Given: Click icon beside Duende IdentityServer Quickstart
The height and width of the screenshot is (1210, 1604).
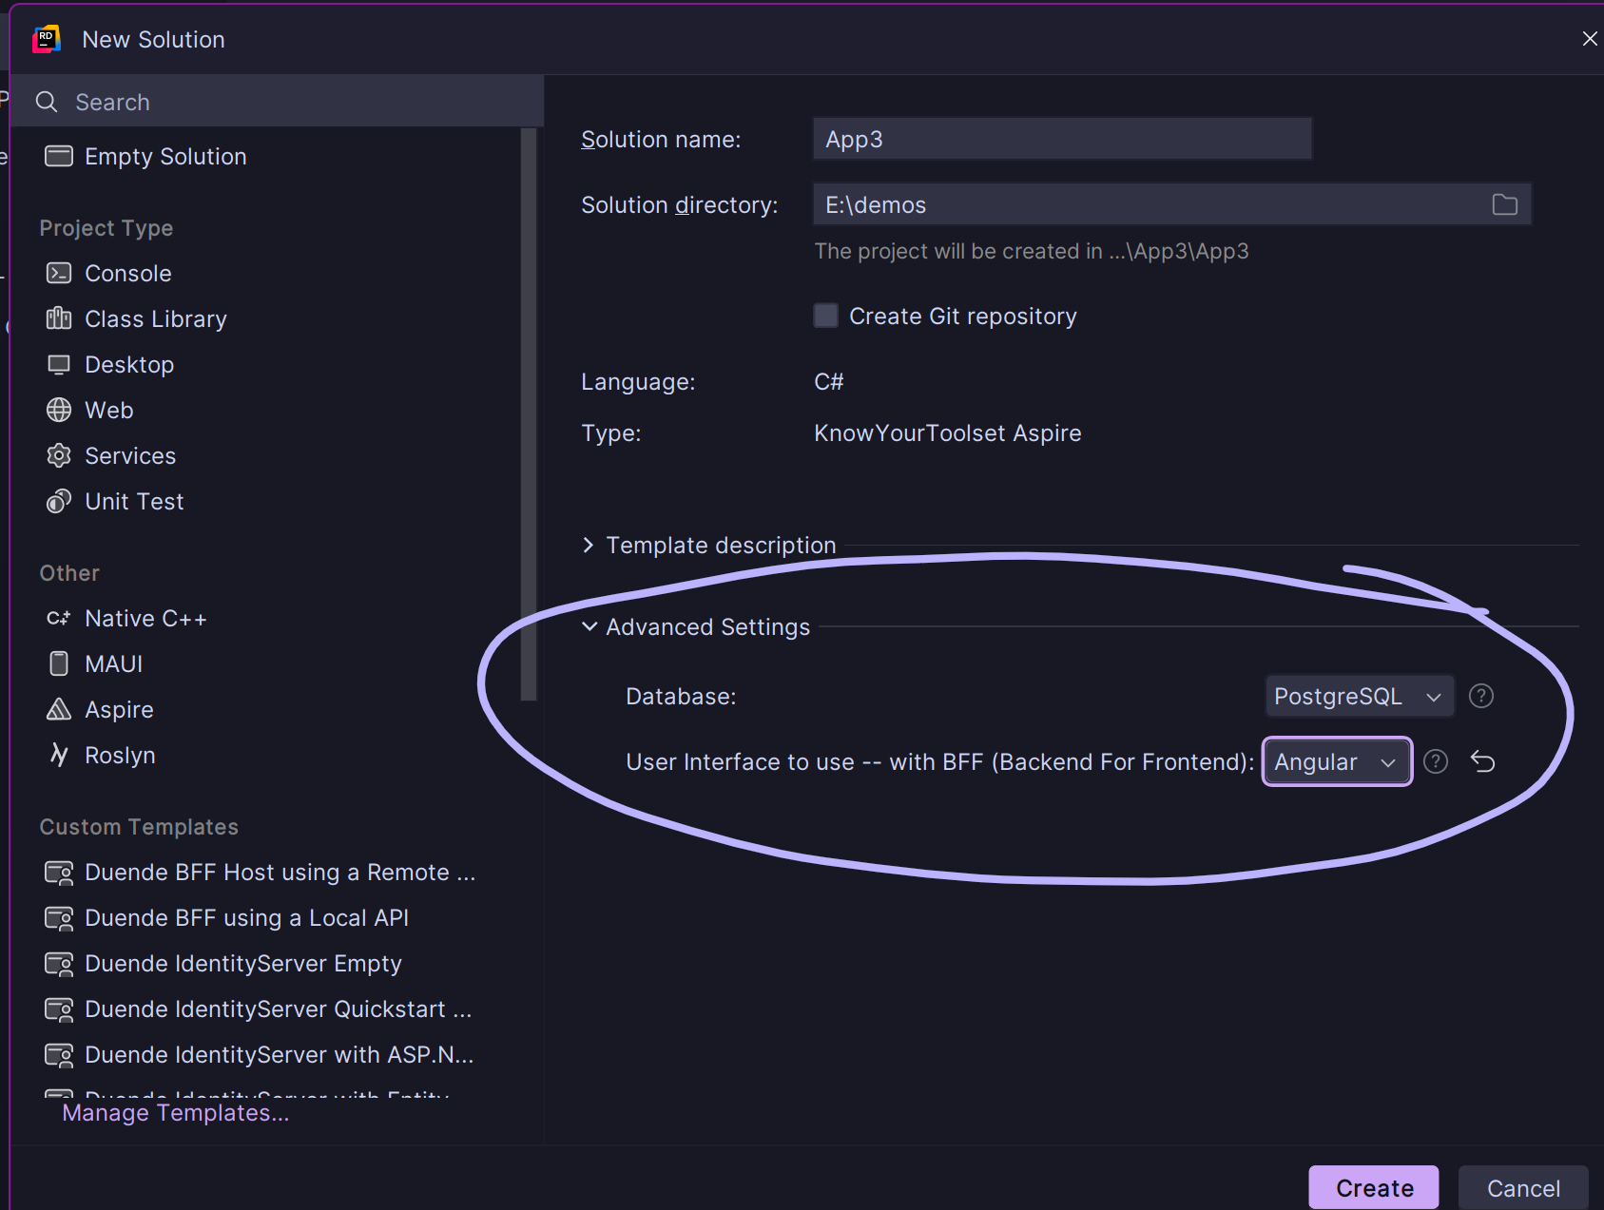Looking at the screenshot, I should coord(59,1009).
